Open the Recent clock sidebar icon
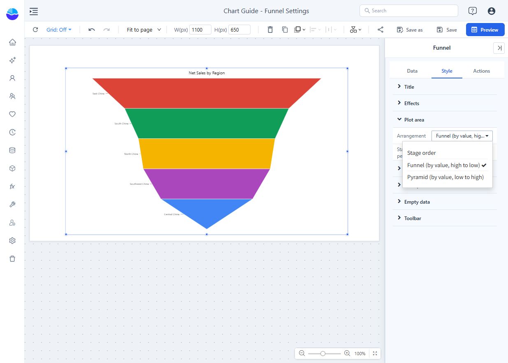The image size is (508, 363). click(12, 132)
